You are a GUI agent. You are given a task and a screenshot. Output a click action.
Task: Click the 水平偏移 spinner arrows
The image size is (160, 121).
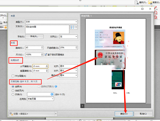47,66
